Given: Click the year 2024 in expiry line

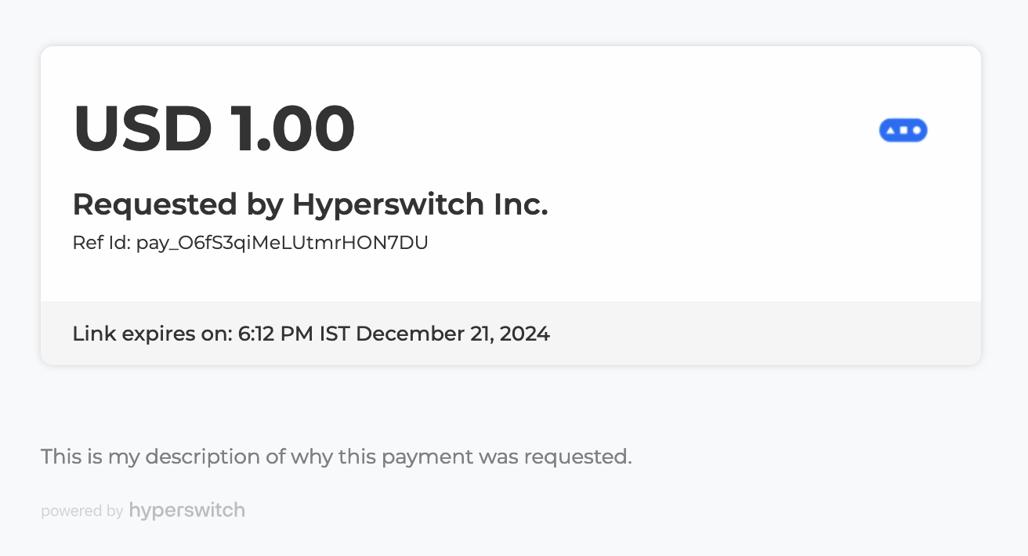Looking at the screenshot, I should coord(524,334).
